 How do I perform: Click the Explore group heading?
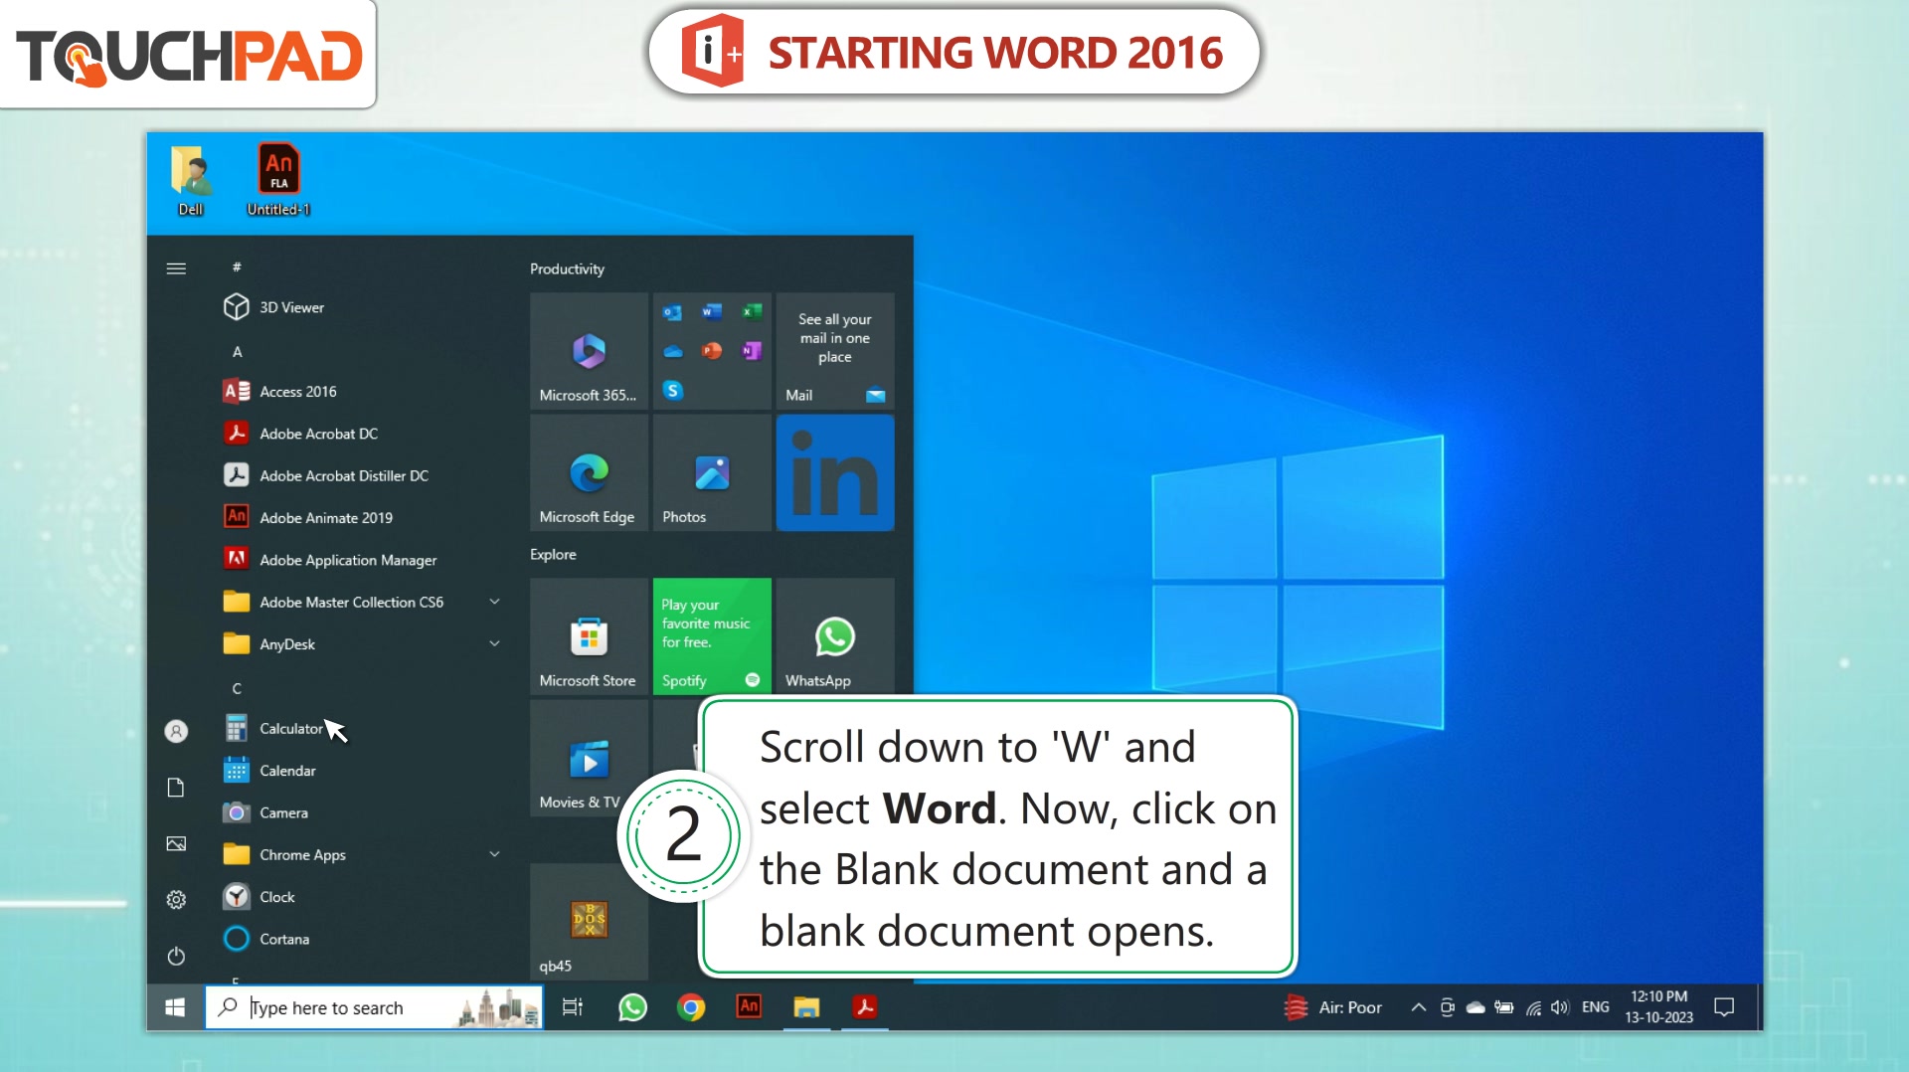click(553, 554)
